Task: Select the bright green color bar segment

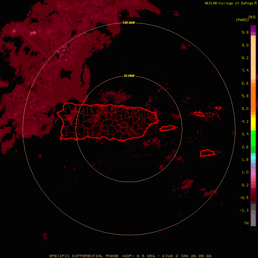Action: point(253,138)
